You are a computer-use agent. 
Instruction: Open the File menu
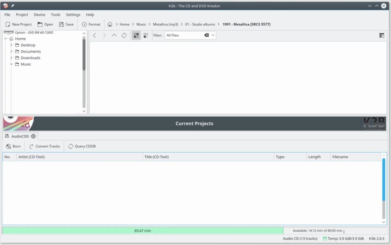coord(7,15)
